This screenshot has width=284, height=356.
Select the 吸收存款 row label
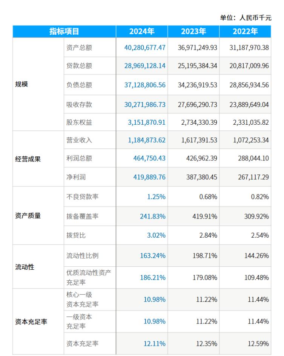pyautogui.click(x=79, y=105)
